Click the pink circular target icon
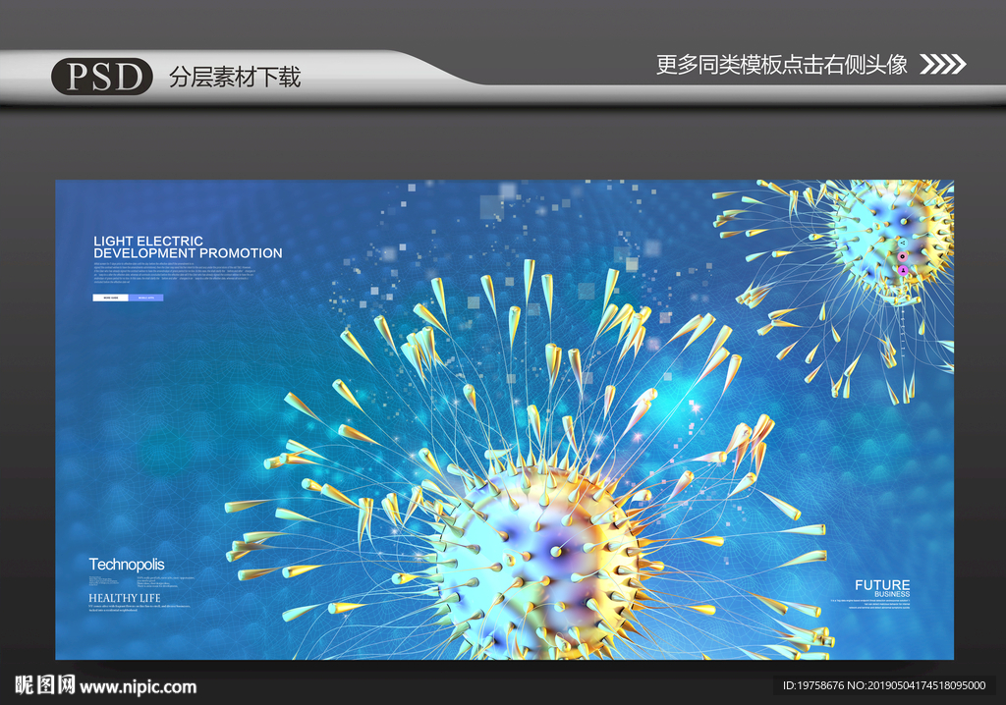Image resolution: width=1006 pixels, height=705 pixels. pyautogui.click(x=902, y=256)
